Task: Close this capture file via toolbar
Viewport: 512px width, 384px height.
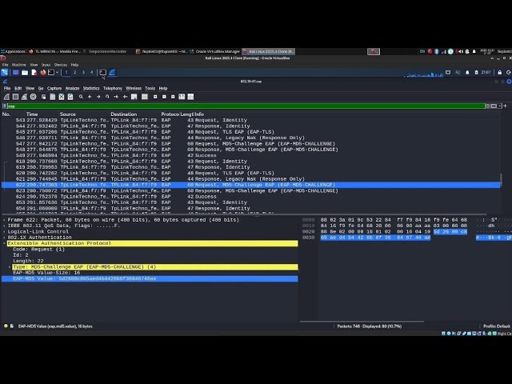Action: pos(62,97)
